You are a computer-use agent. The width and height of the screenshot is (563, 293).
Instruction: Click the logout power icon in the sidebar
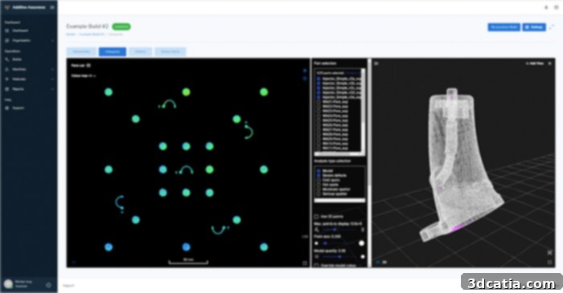(x=49, y=285)
